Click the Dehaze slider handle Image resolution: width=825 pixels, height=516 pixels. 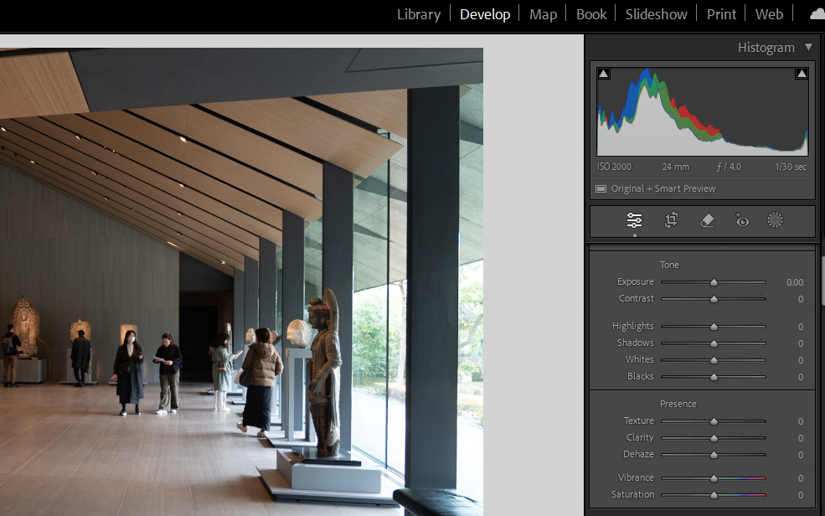714,455
